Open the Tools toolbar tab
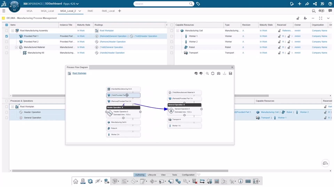This screenshot has height=187, width=334. [174, 175]
